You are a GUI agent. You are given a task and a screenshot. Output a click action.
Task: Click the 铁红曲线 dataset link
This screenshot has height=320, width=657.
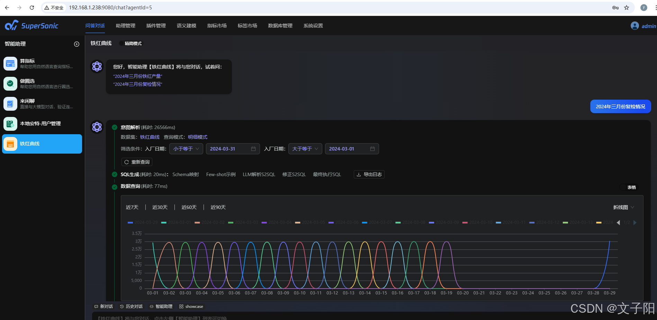[x=150, y=137]
